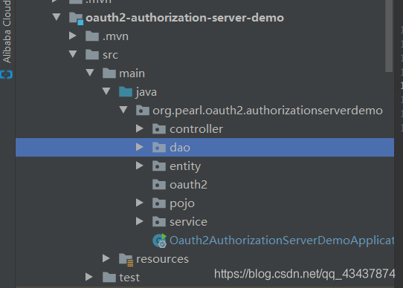Expand the .mvn folder under oauth2 module
Viewport: 403px width, 288px height.
point(73,36)
